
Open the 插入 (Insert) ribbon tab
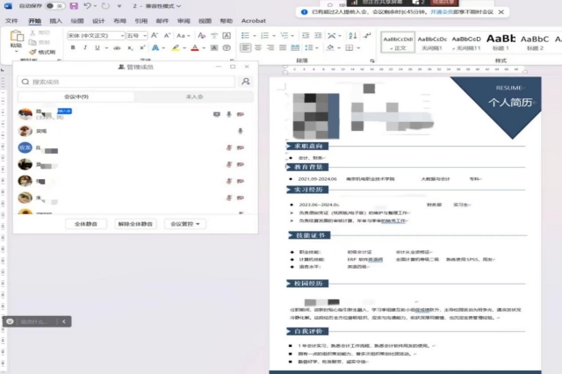coord(56,19)
